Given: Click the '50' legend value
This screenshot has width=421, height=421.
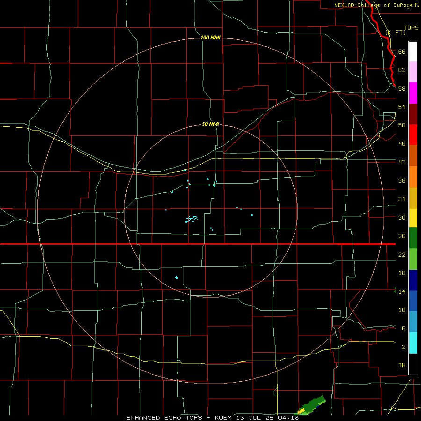Looking at the screenshot, I should pos(402,125).
